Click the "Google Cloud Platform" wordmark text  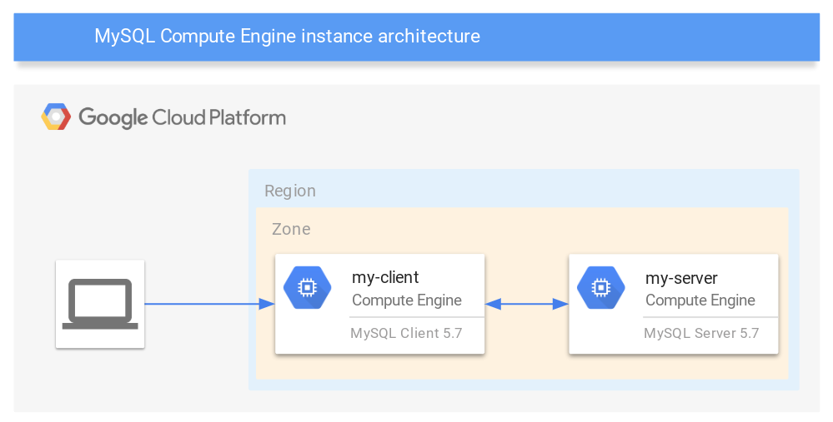tap(182, 117)
